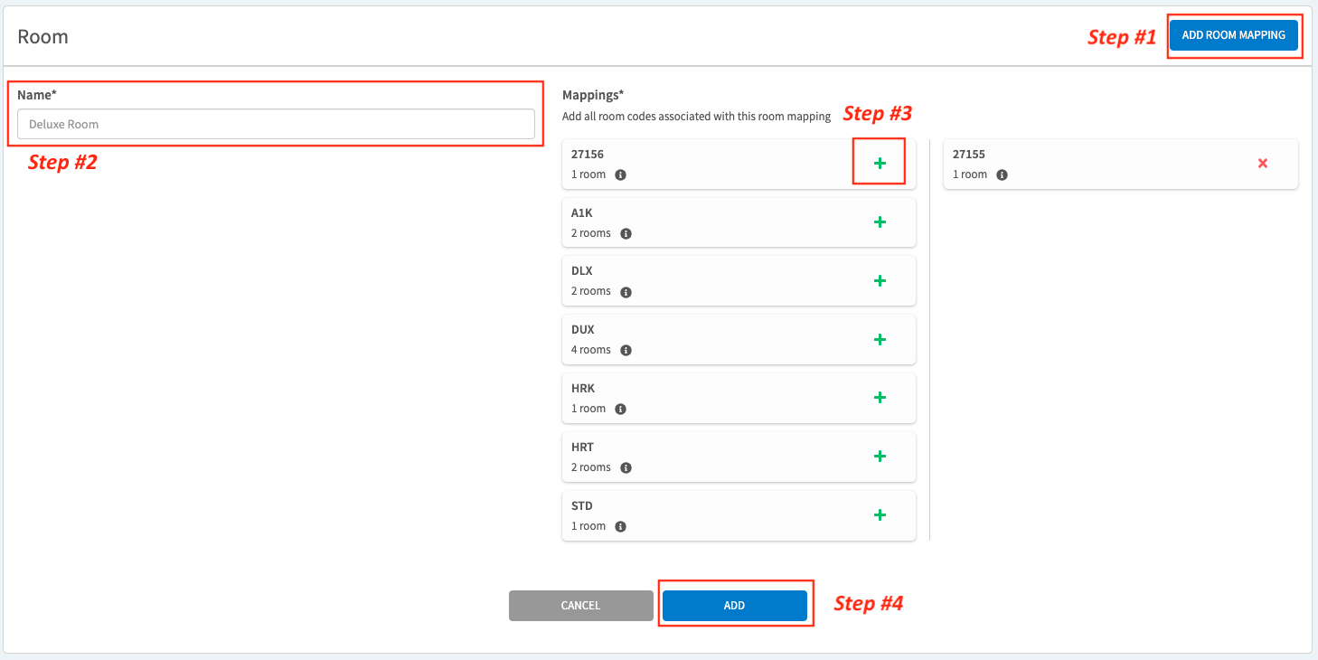
Task: Show info for 27156 room count
Action: tap(620, 175)
